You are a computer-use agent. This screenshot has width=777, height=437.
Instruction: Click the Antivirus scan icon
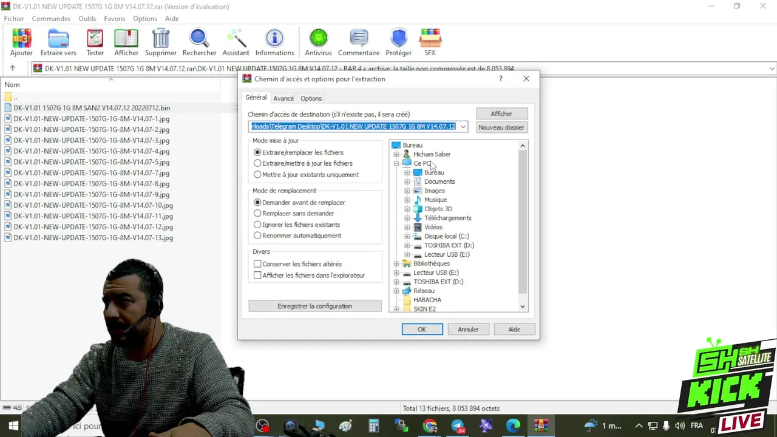(x=318, y=42)
